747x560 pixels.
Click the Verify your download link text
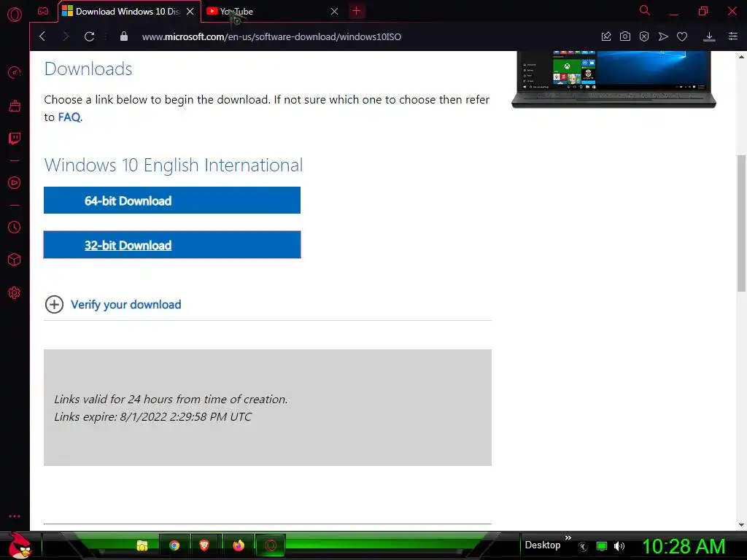[x=125, y=305]
